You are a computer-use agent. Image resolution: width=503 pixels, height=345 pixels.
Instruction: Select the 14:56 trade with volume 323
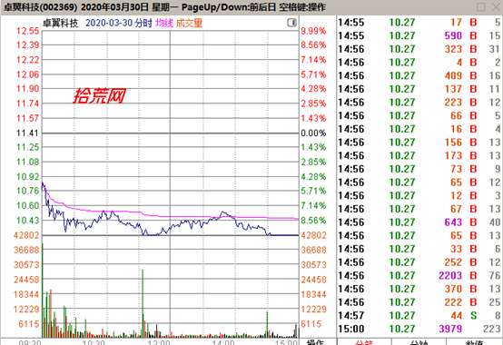coord(419,49)
